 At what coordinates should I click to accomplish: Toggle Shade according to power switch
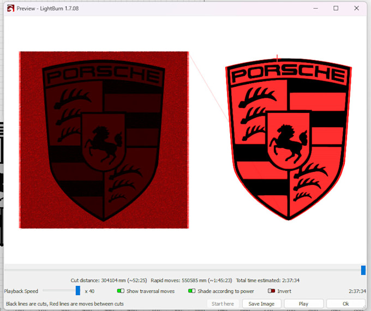coord(192,291)
